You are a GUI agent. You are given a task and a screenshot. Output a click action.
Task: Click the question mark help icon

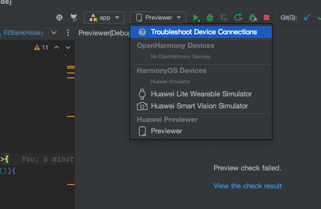[x=142, y=32]
